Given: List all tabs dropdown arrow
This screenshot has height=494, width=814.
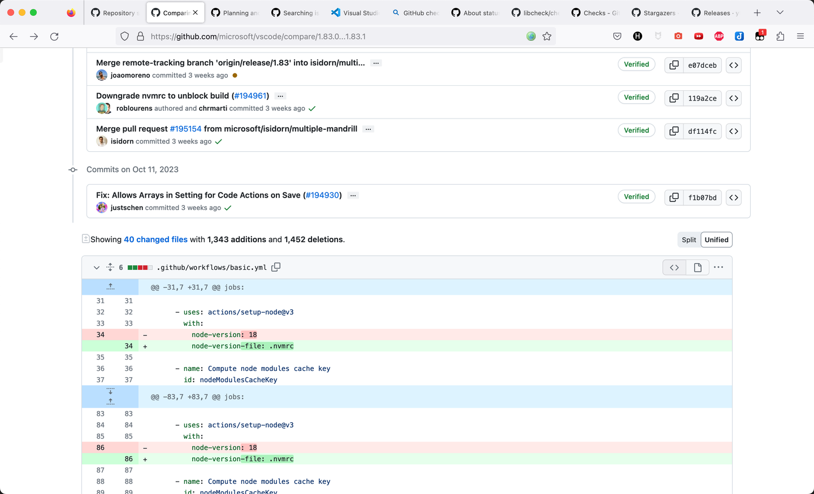Looking at the screenshot, I should [x=780, y=12].
